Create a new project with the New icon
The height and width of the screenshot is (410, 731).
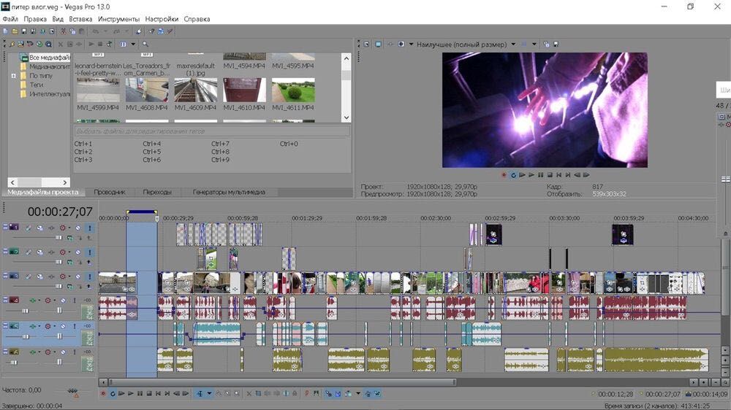6,31
